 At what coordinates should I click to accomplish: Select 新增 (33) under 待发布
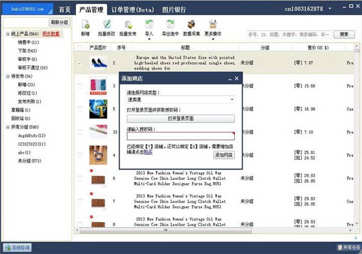click(x=27, y=84)
